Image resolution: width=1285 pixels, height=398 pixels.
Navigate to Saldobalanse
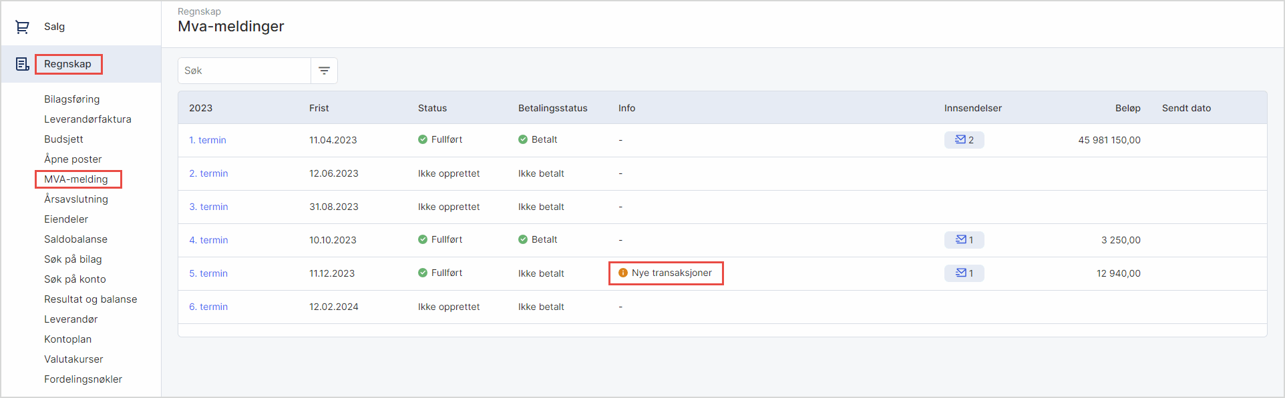[75, 239]
